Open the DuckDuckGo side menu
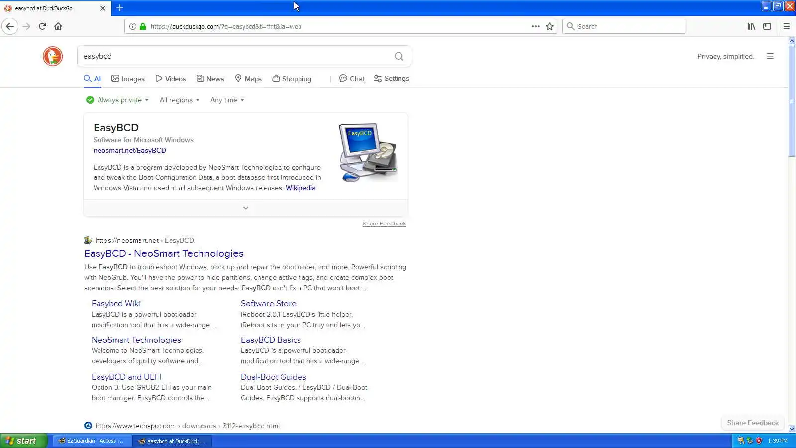The image size is (796, 448). pos(770,56)
